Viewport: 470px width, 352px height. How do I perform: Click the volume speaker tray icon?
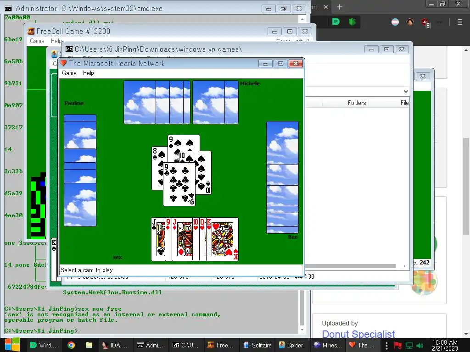[420, 346]
